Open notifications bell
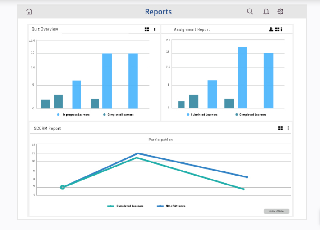 coord(266,11)
